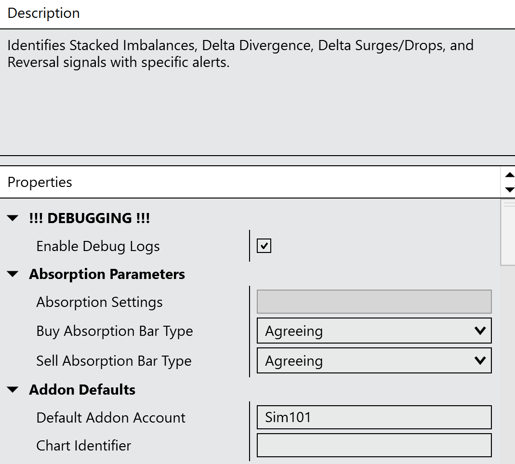Viewport: 515px width, 464px height.
Task: Select the Buy Absorption Bar Type label
Action: pyautogui.click(x=115, y=331)
